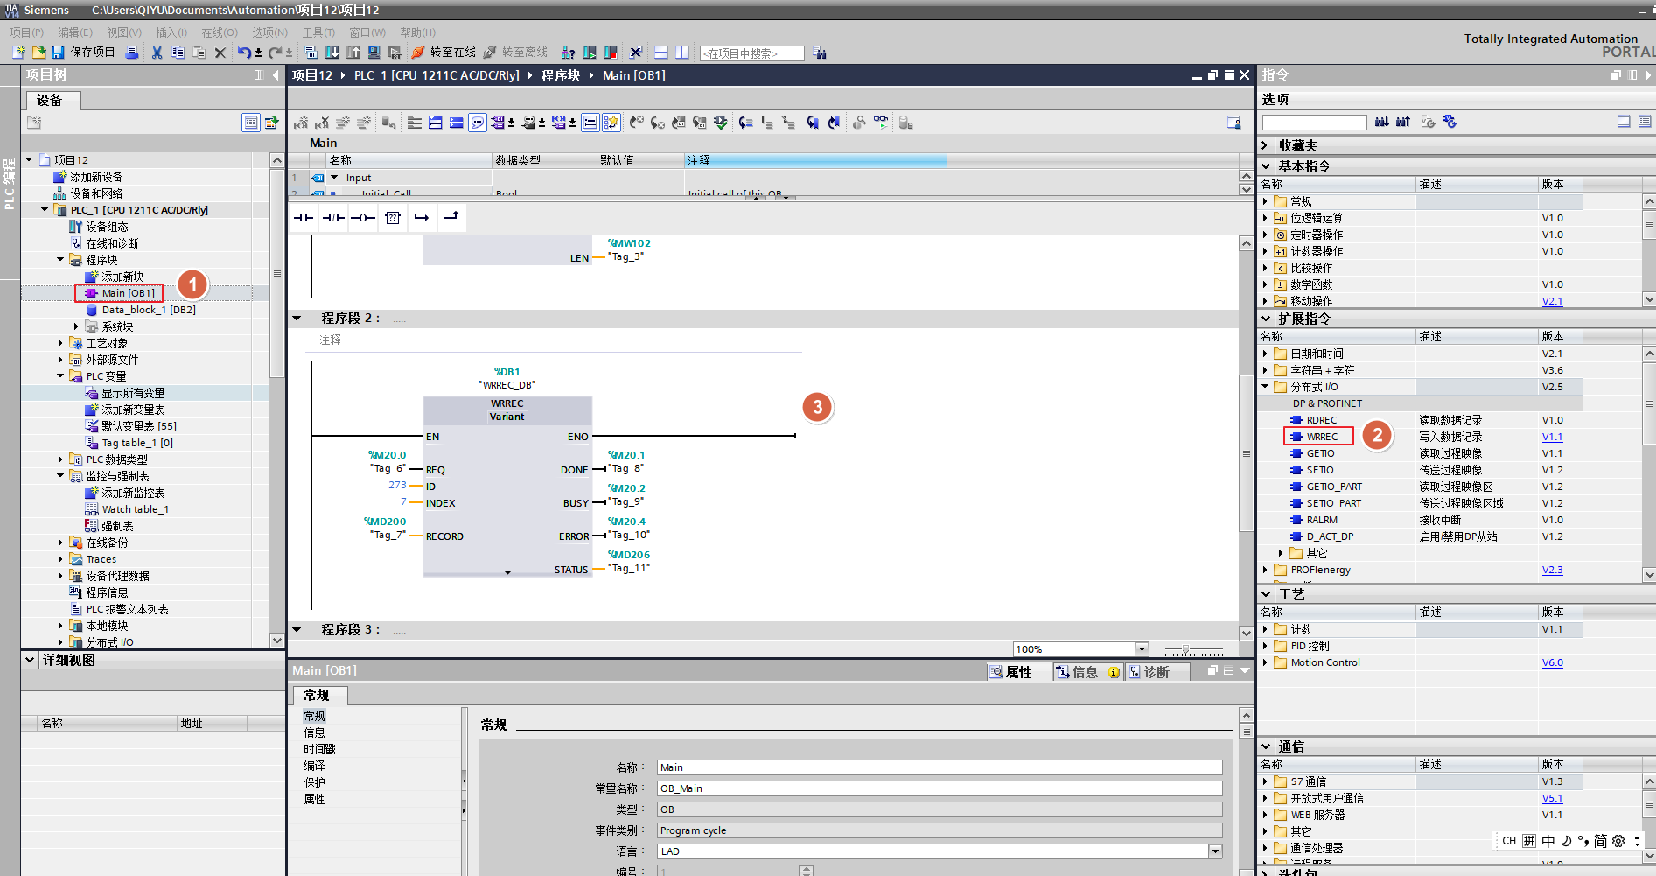Viewport: 1656px width, 876px height.
Task: Click the delete network icon
Action: pyautogui.click(x=322, y=123)
